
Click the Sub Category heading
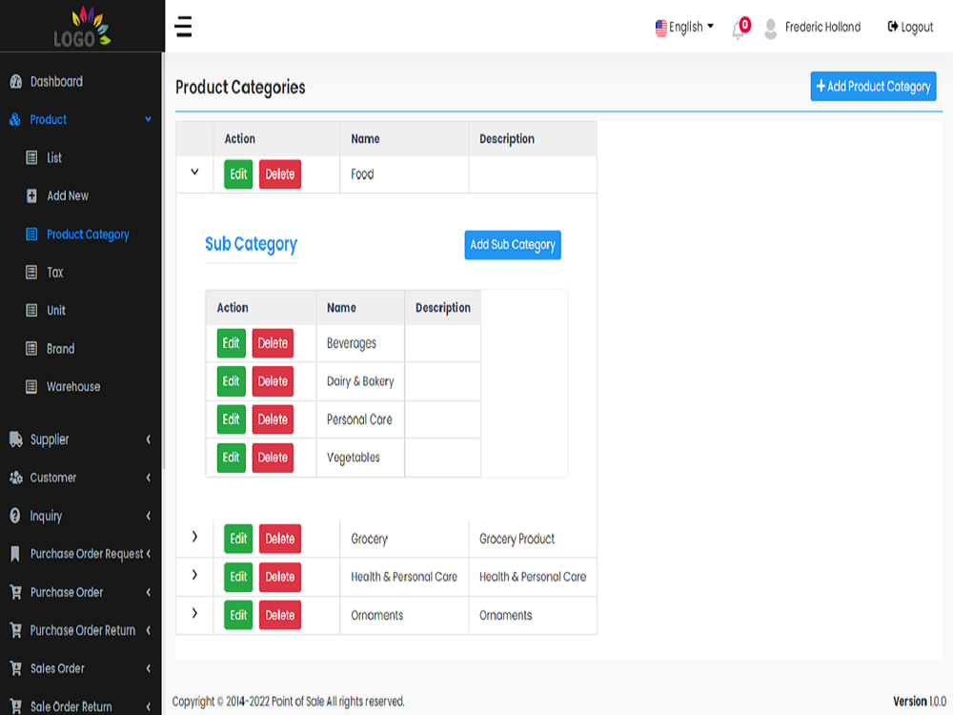pyautogui.click(x=251, y=244)
